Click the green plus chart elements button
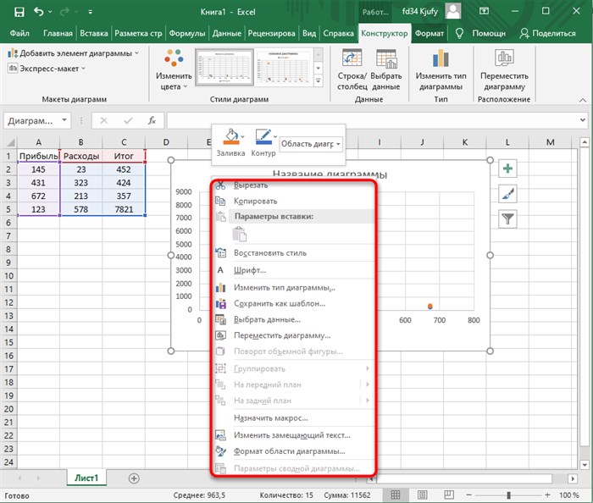 pos(507,169)
